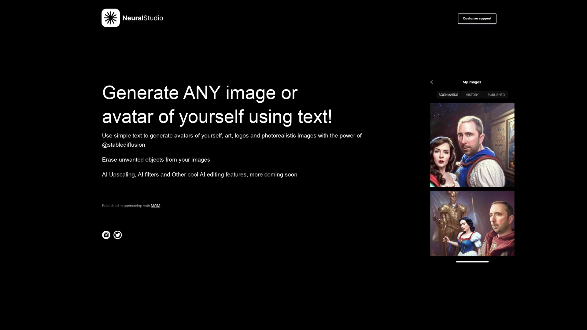Image resolution: width=587 pixels, height=330 pixels.
Task: Click the NeuralStudio starburst logo icon
Action: point(111,18)
